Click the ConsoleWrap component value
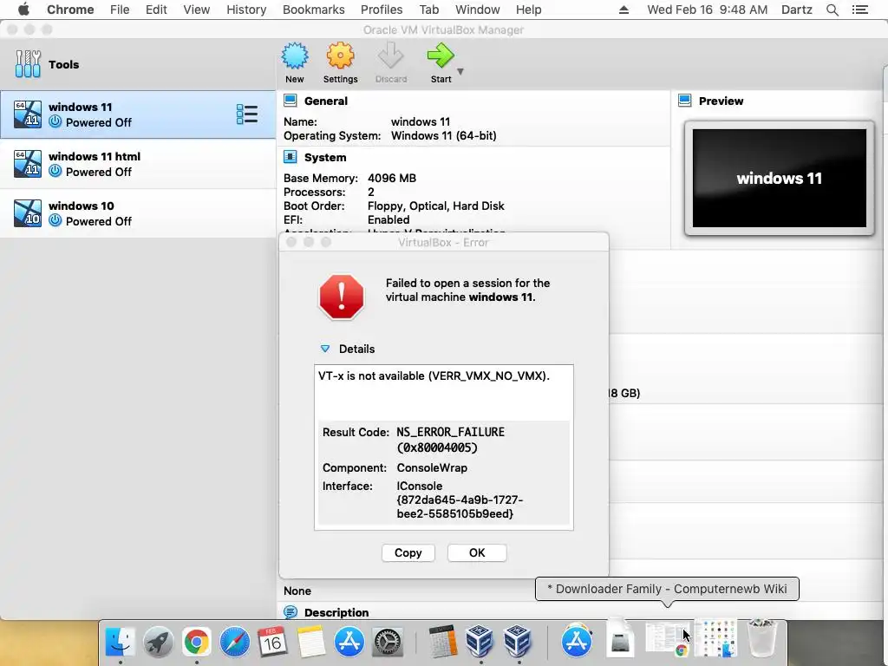The width and height of the screenshot is (888, 666). 432,467
